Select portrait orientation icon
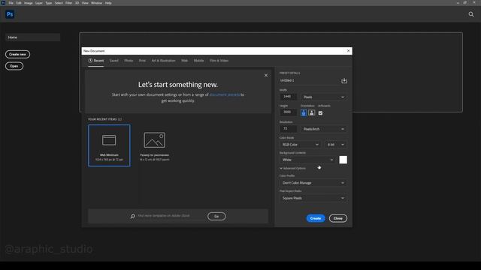This screenshot has width=481, height=270. (x=304, y=112)
